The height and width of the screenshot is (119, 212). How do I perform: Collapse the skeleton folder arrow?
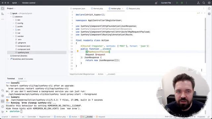pos(11,17)
